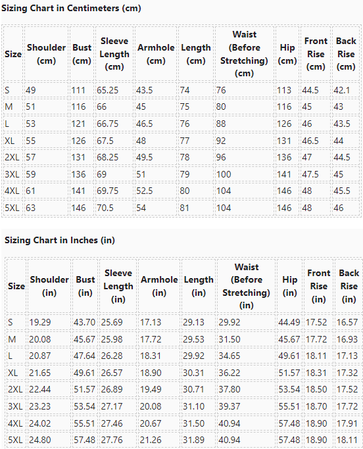Select the Sleeve Length (cm) header cell
Viewport: 363px width, 449px height.
pos(114,54)
